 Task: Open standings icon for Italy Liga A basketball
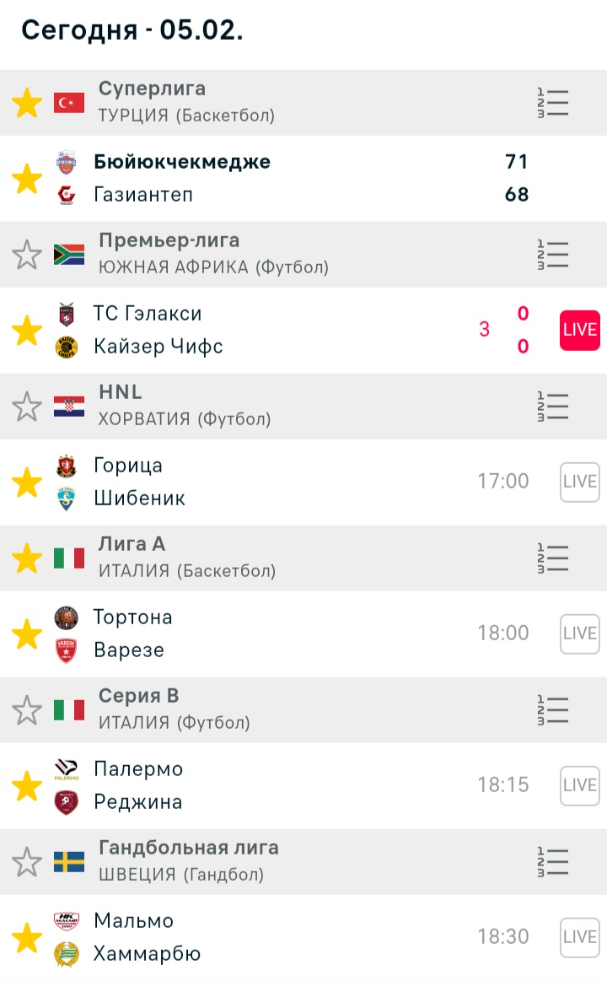[553, 558]
